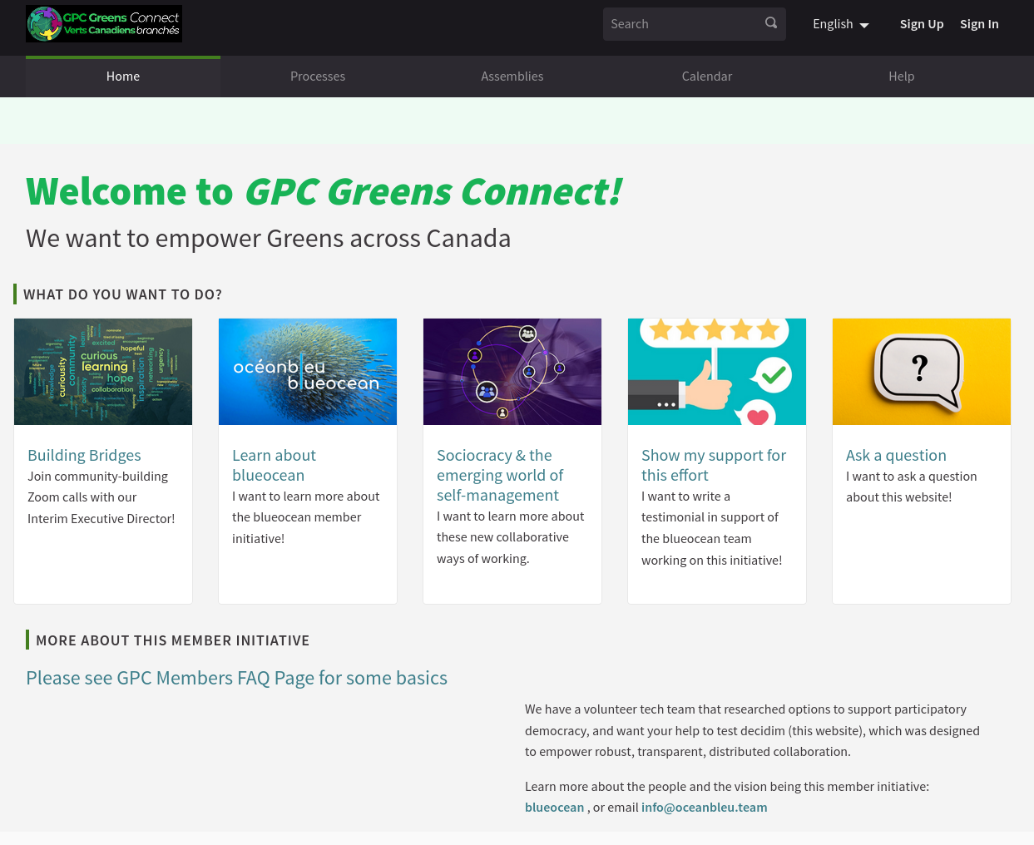The width and height of the screenshot is (1034, 845).
Task: Click the search magnifier icon
Action: [771, 23]
